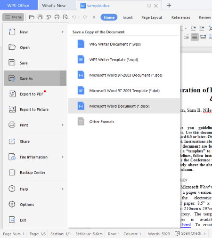Open the References ribbon tab

click(181, 17)
